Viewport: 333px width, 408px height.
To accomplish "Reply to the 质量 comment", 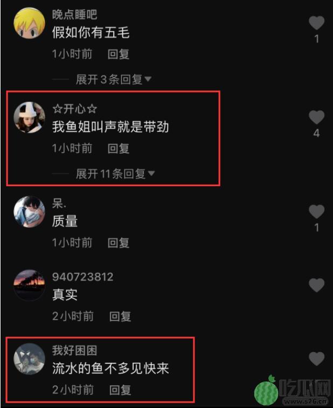I will point(119,243).
